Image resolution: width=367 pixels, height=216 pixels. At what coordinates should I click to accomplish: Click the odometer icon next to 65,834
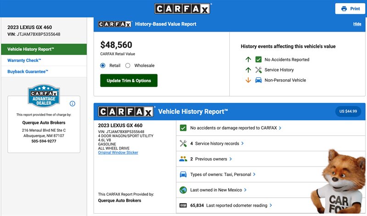[x=183, y=205]
